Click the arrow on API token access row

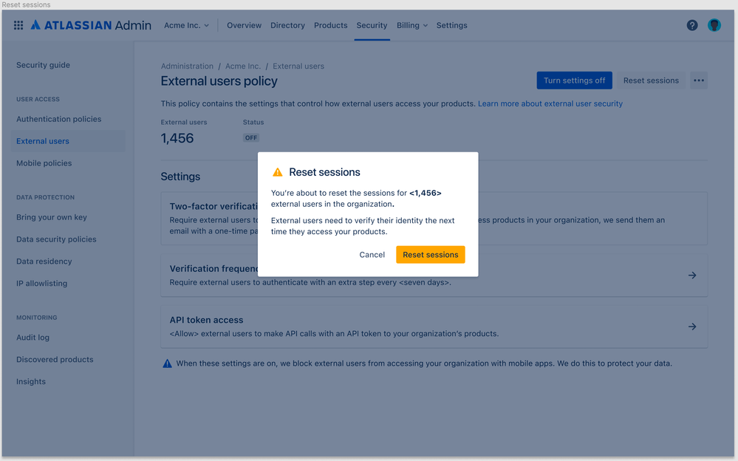click(x=692, y=327)
